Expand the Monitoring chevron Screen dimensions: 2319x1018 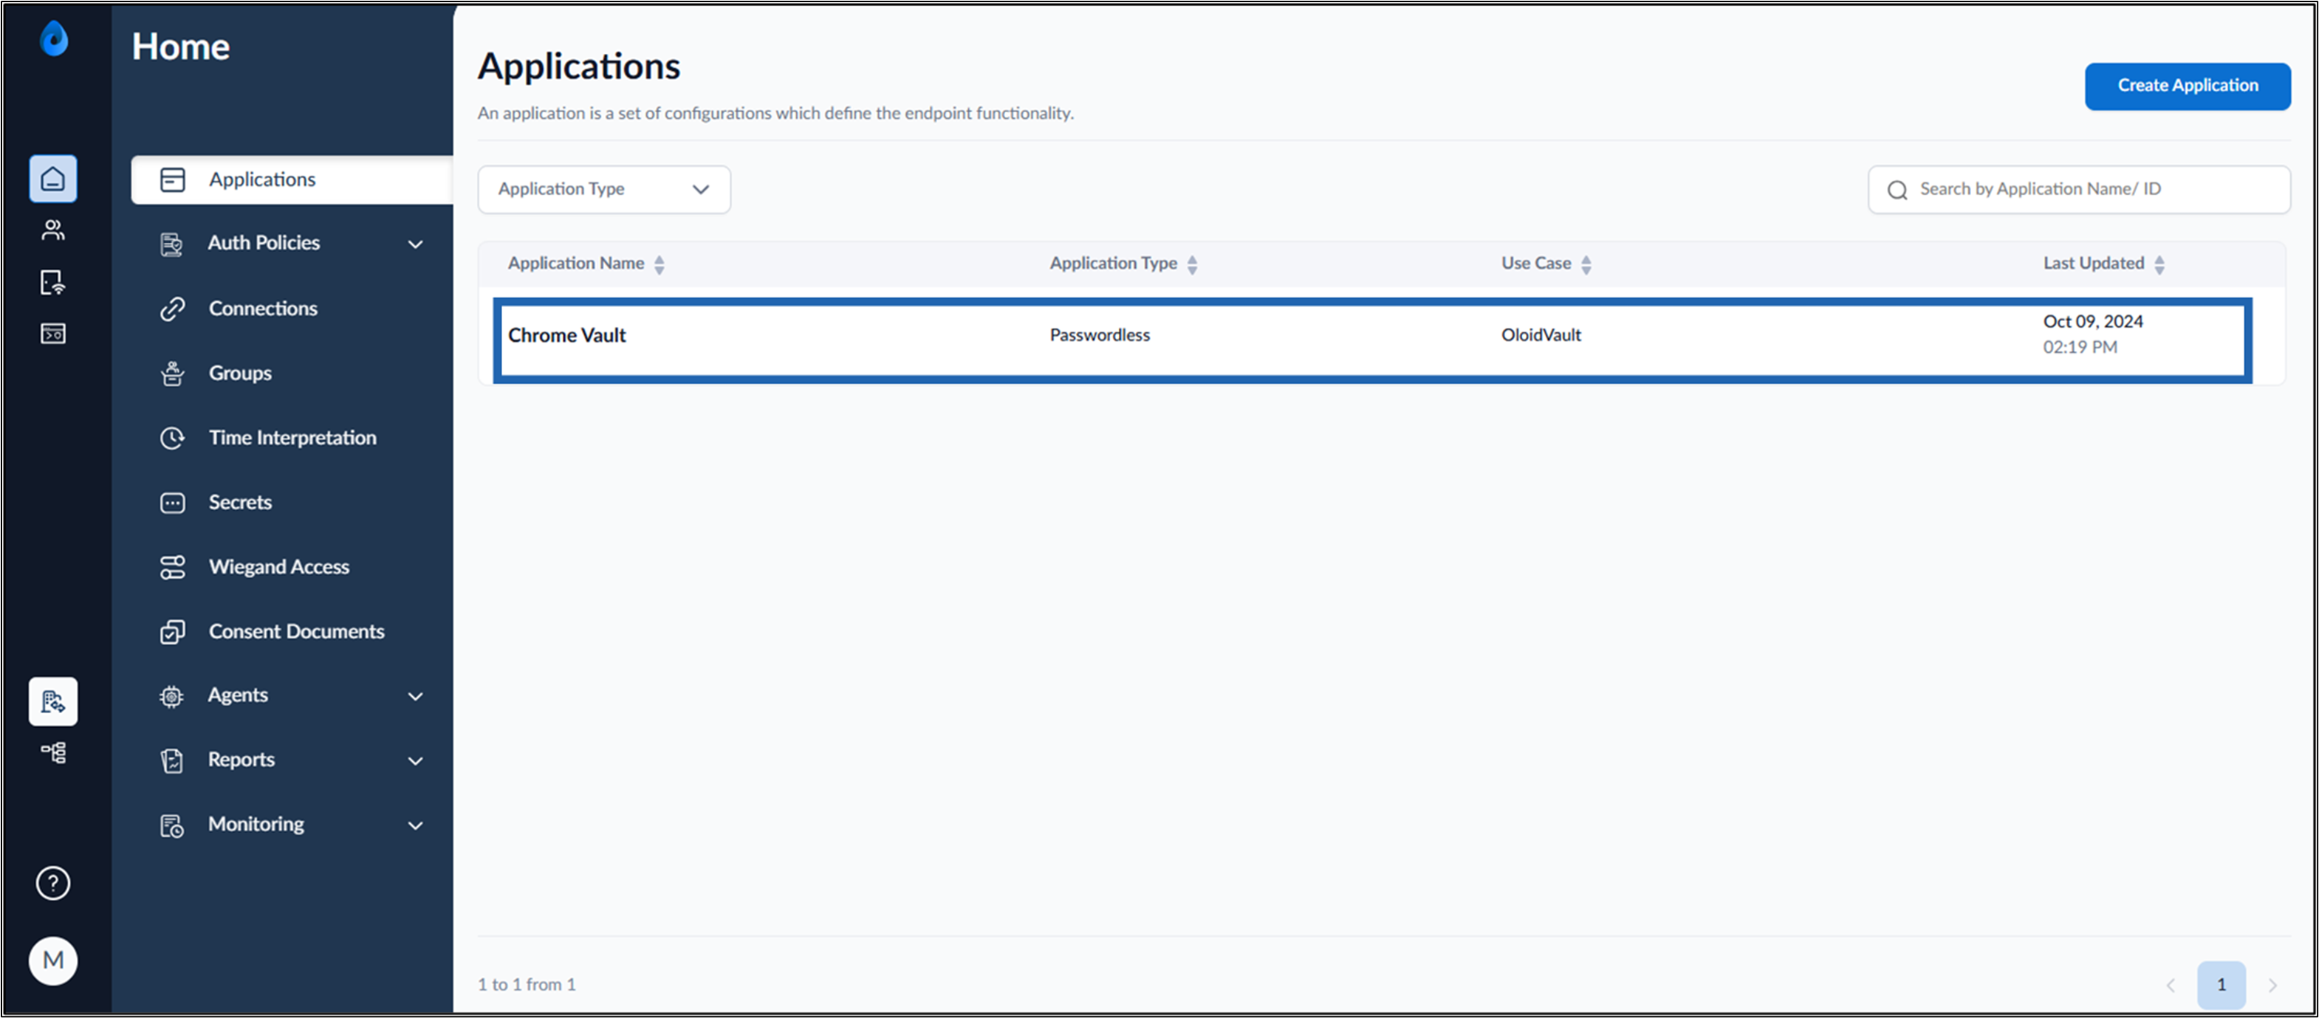pos(415,825)
